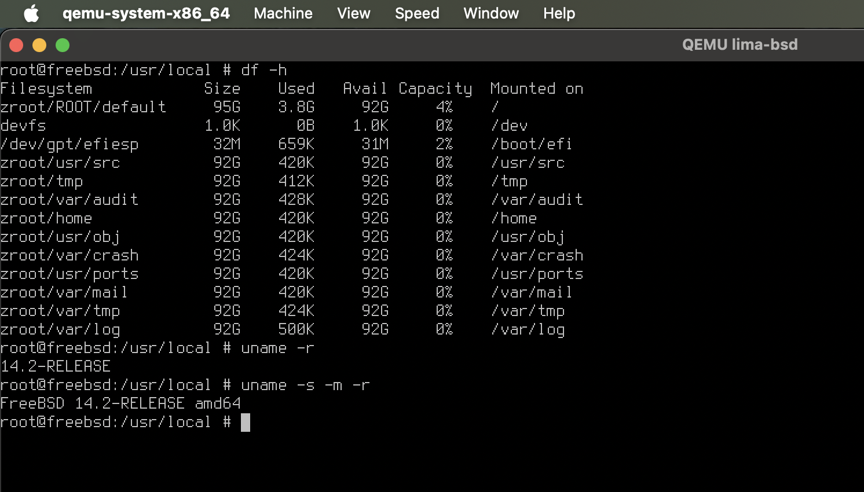
Task: Open the Speed menu
Action: pos(417,13)
